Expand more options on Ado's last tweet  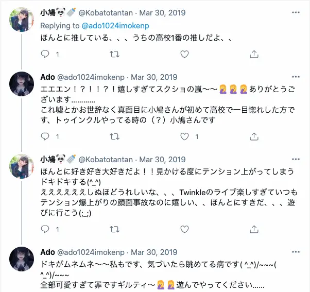pyautogui.click(x=294, y=252)
